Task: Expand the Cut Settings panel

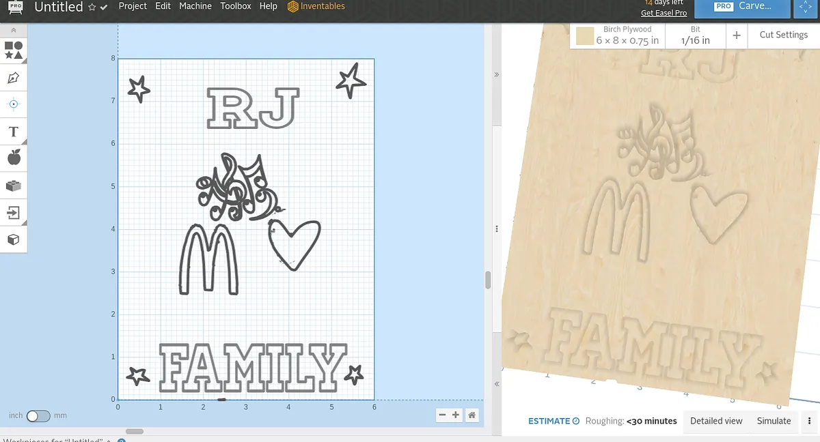Action: pyautogui.click(x=783, y=35)
